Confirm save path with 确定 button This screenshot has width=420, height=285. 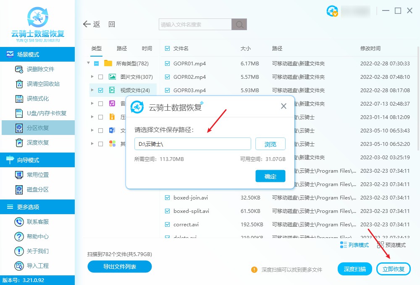[270, 176]
